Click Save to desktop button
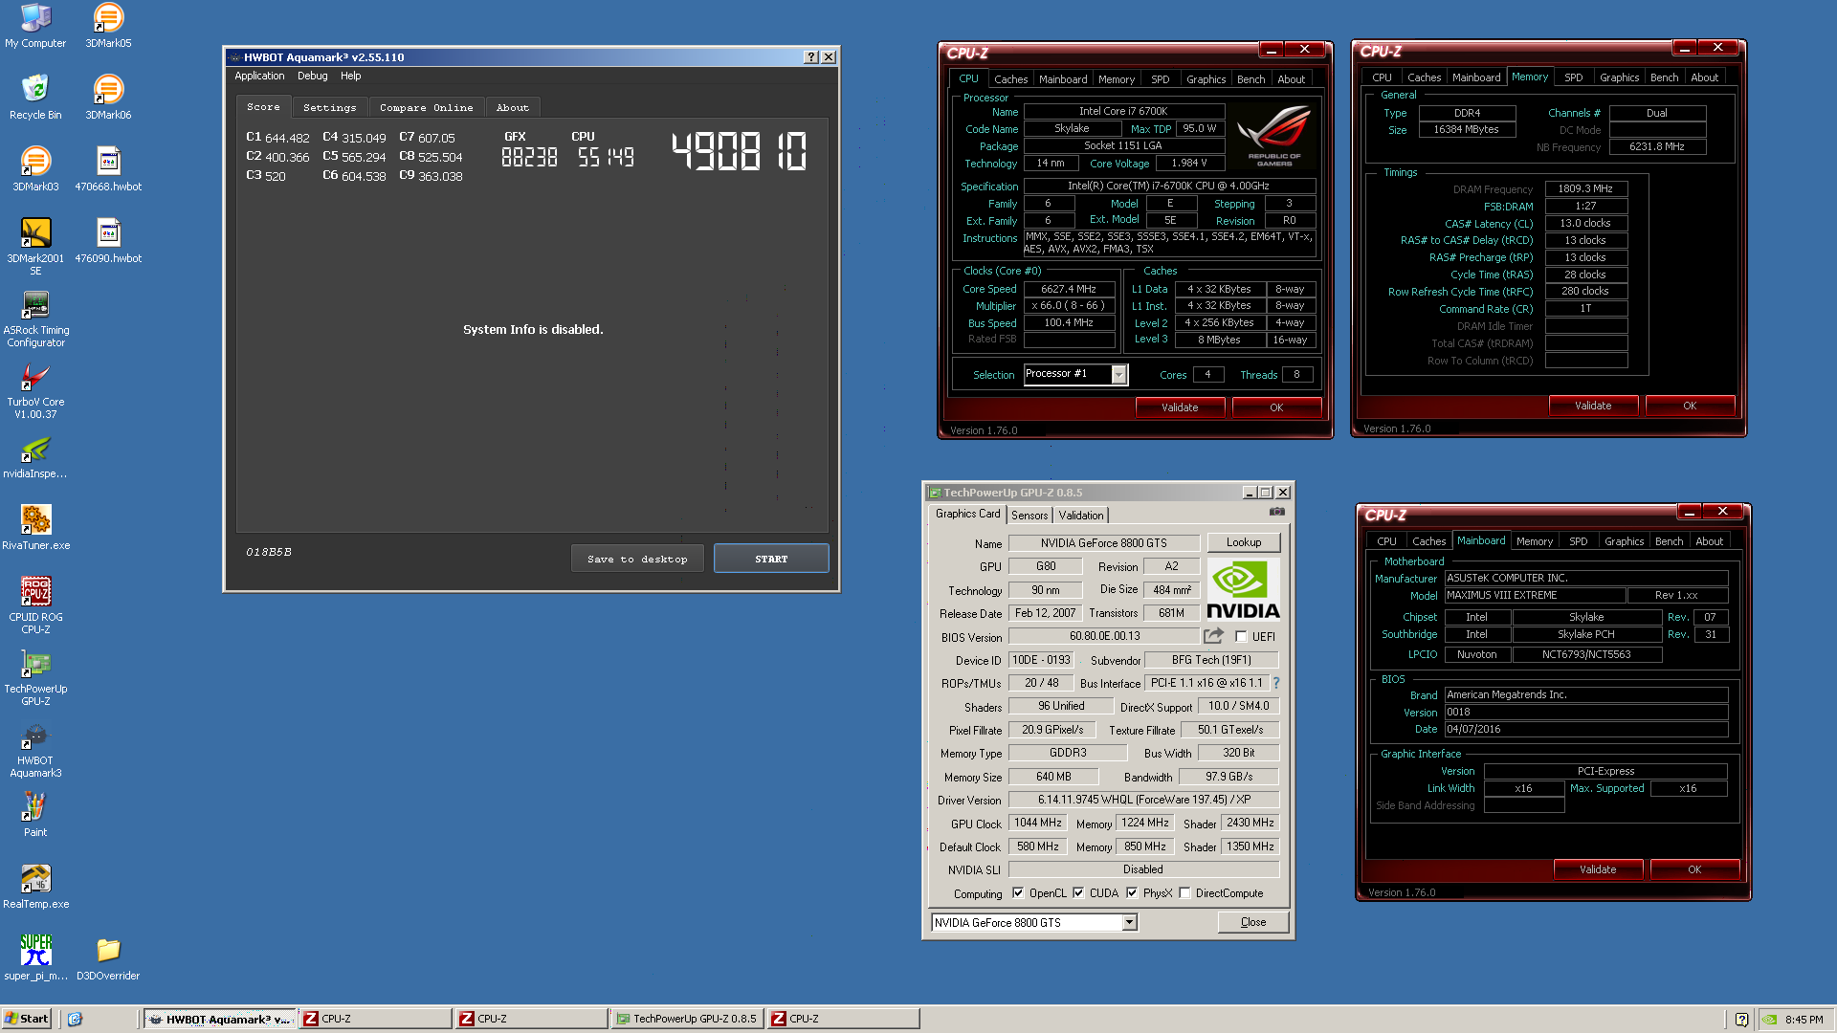 point(637,559)
